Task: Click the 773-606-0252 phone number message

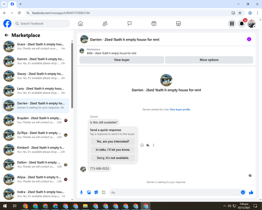Action: click(x=100, y=169)
